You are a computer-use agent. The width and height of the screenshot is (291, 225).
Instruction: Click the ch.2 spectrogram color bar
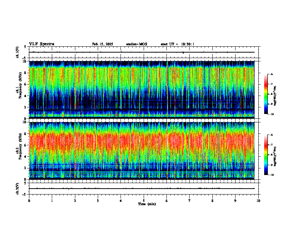266,155
